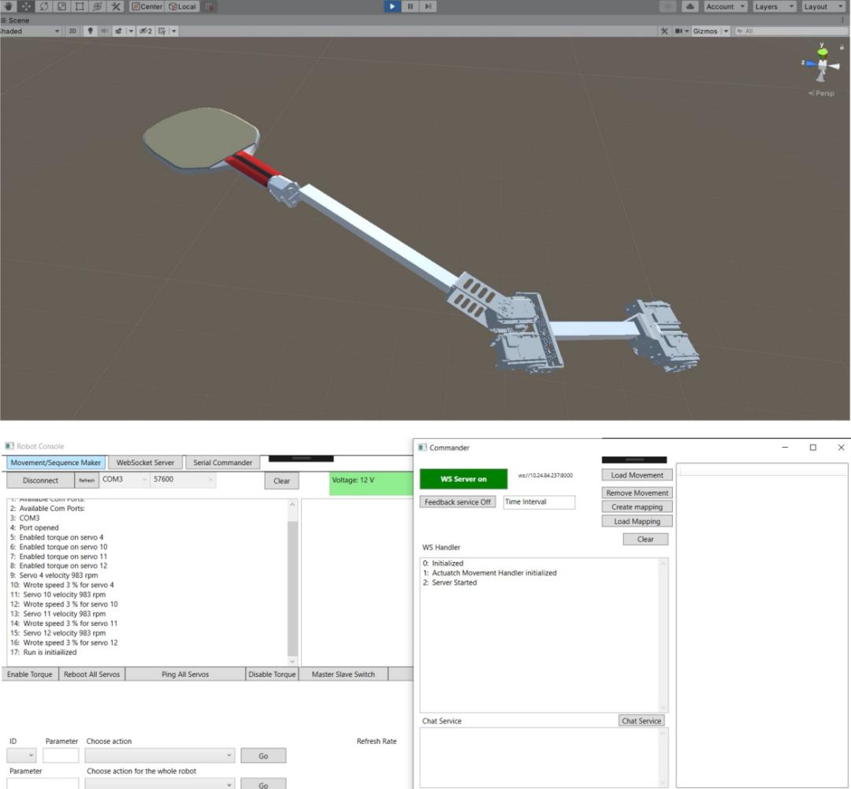The width and height of the screenshot is (851, 789).
Task: Click the scene orientation gizmo
Action: click(823, 65)
